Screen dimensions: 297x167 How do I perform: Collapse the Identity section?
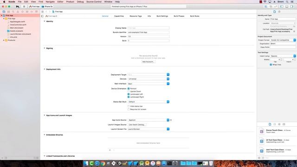pos(45,21)
